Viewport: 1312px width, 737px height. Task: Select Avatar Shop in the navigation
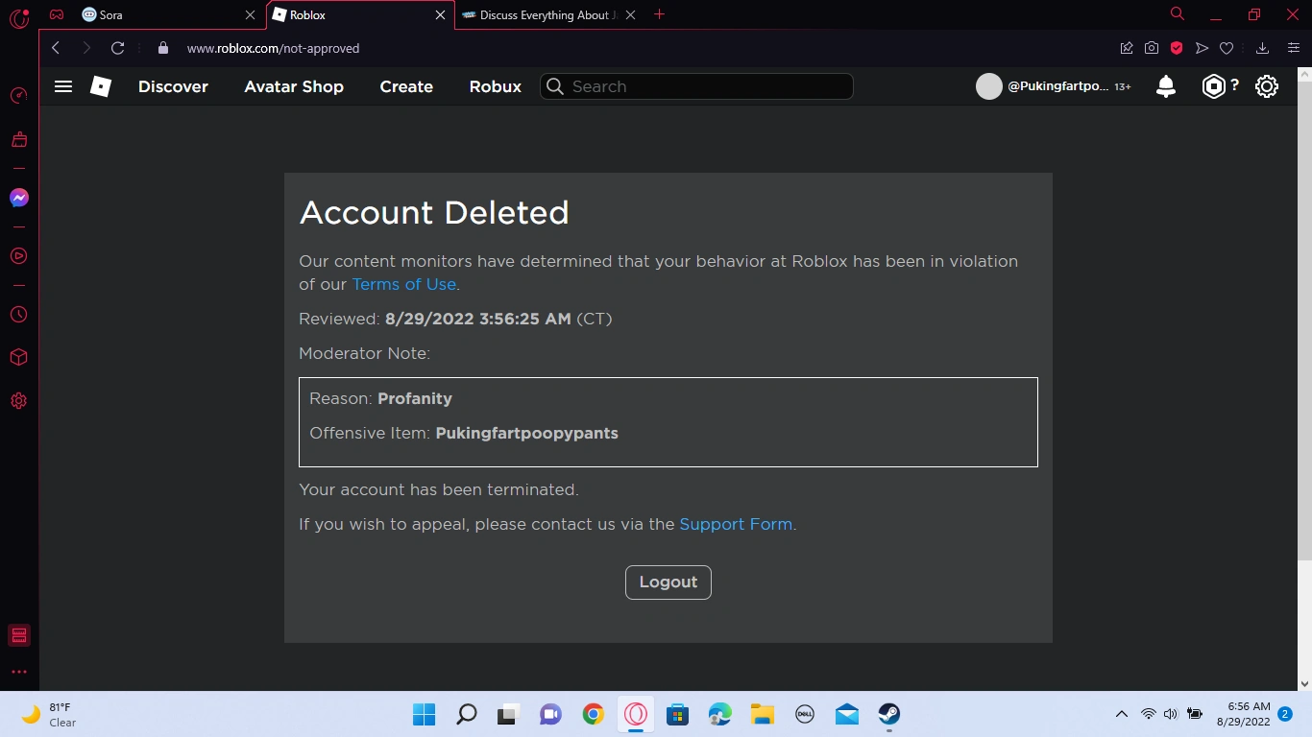pos(294,86)
